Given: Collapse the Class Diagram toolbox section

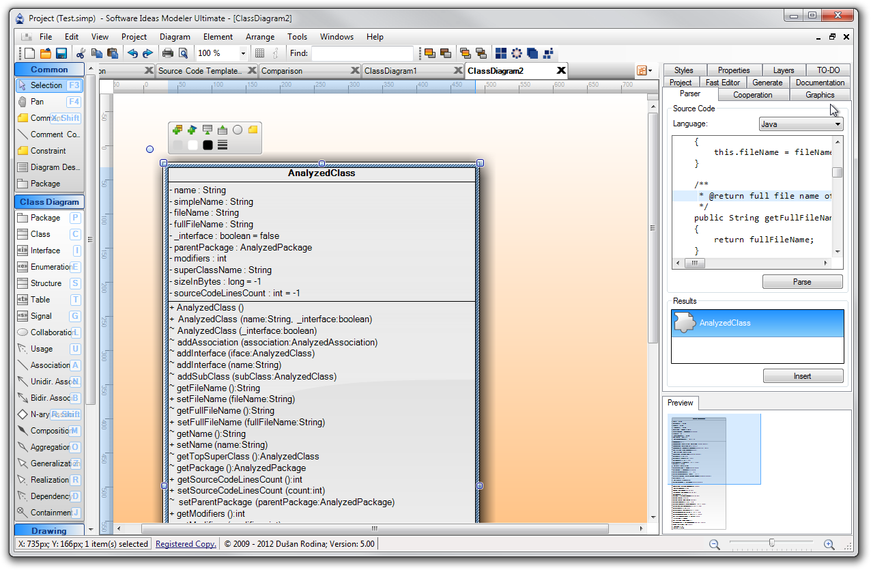Looking at the screenshot, I should [49, 201].
